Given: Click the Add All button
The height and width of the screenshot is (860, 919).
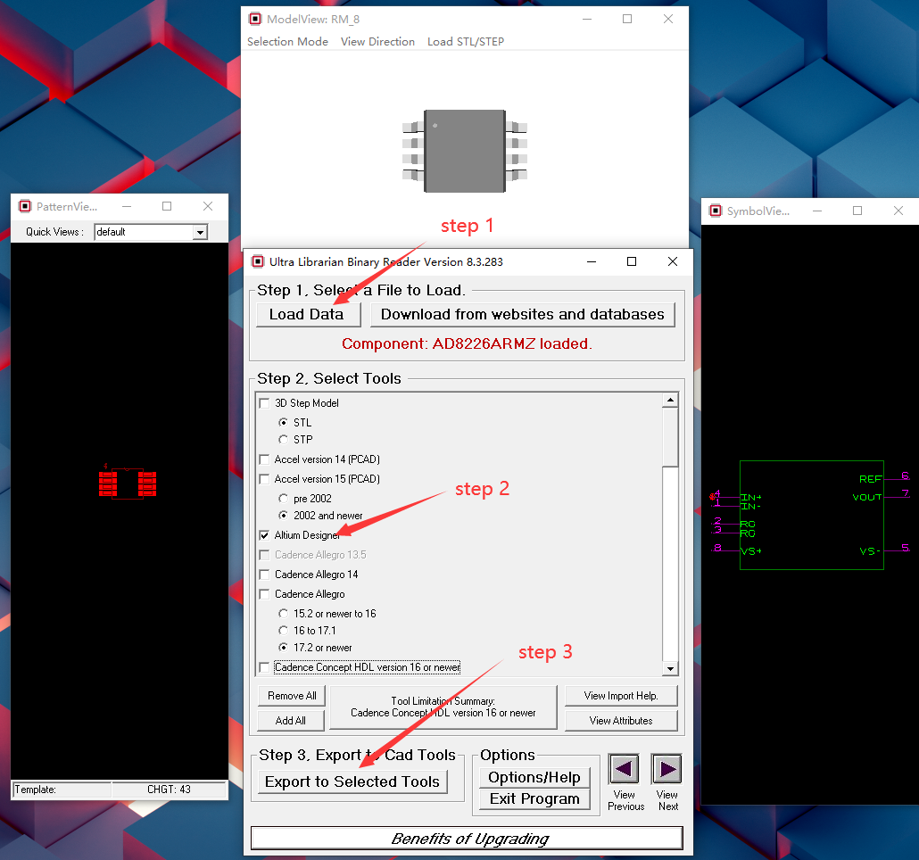Looking at the screenshot, I should [291, 721].
